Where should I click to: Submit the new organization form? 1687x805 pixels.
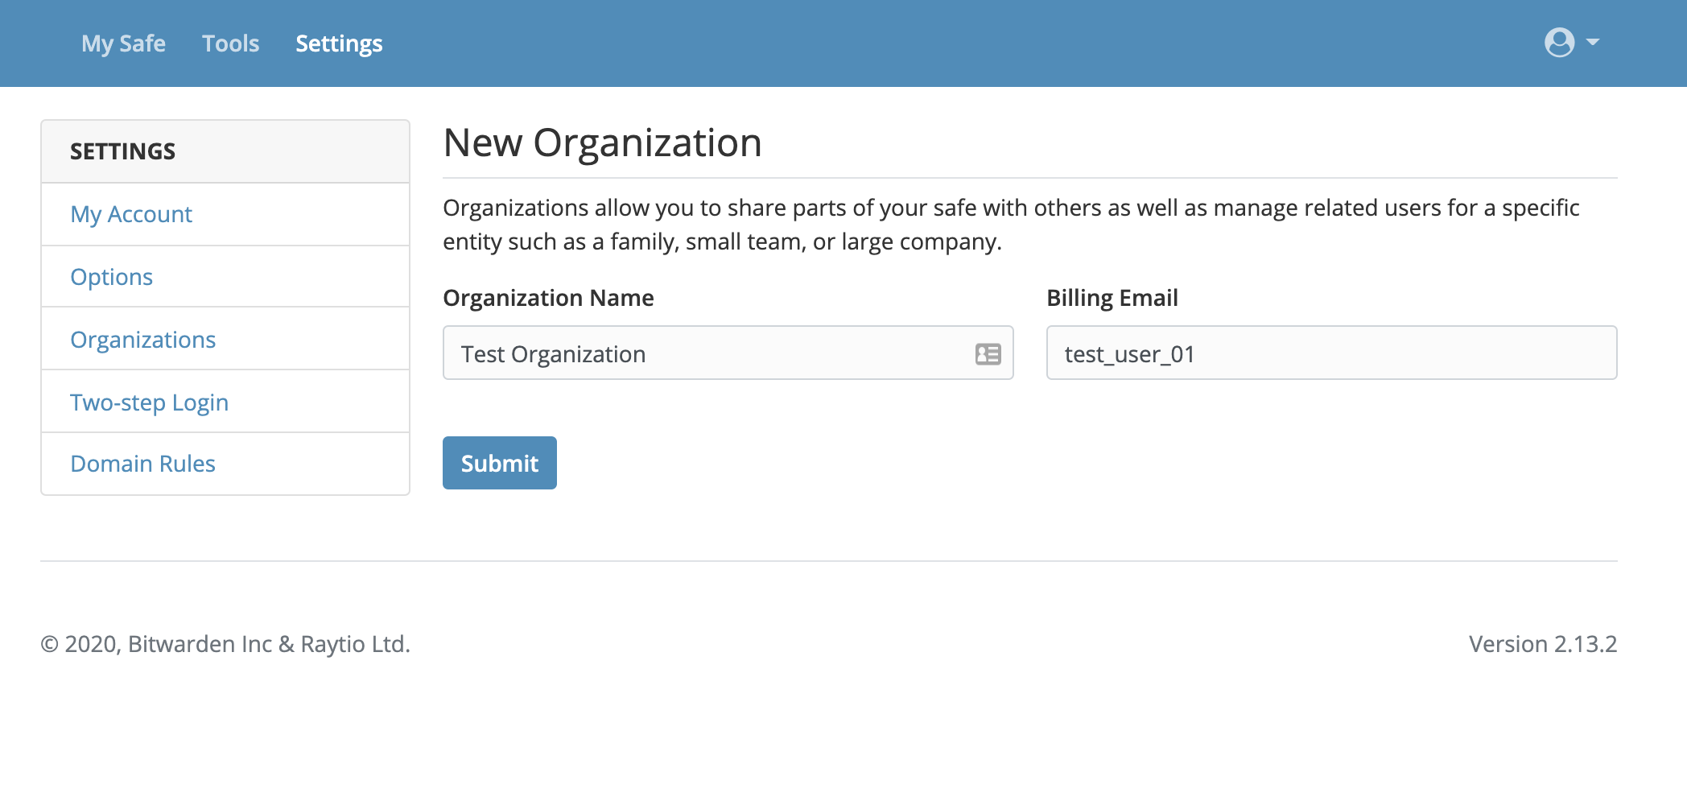tap(499, 463)
